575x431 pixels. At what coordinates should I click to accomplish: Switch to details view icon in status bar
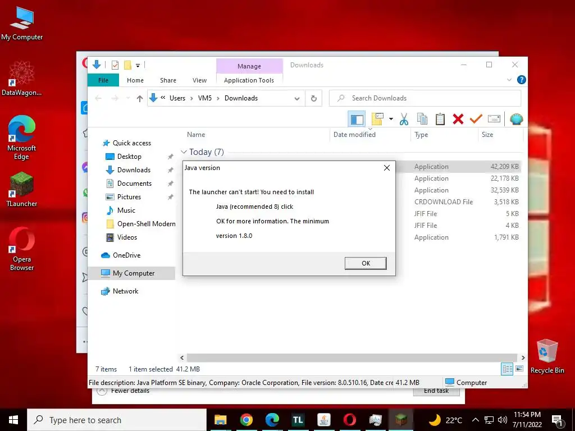pyautogui.click(x=507, y=369)
